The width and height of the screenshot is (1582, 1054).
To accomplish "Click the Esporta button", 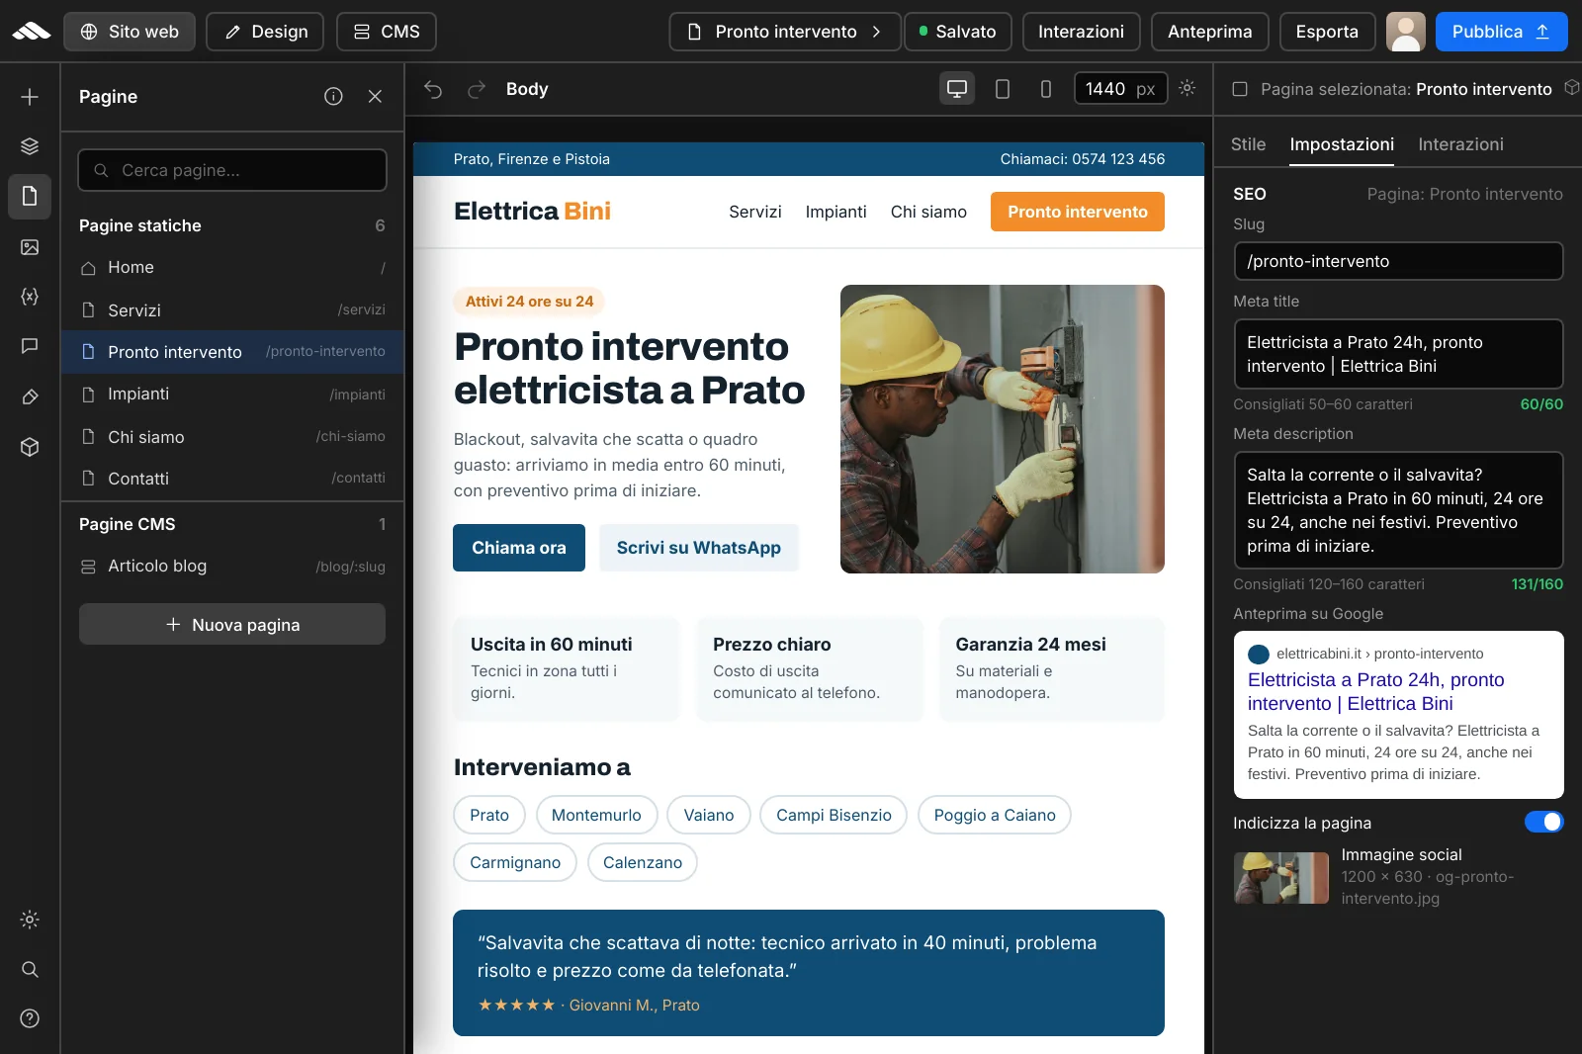I will click(1327, 32).
